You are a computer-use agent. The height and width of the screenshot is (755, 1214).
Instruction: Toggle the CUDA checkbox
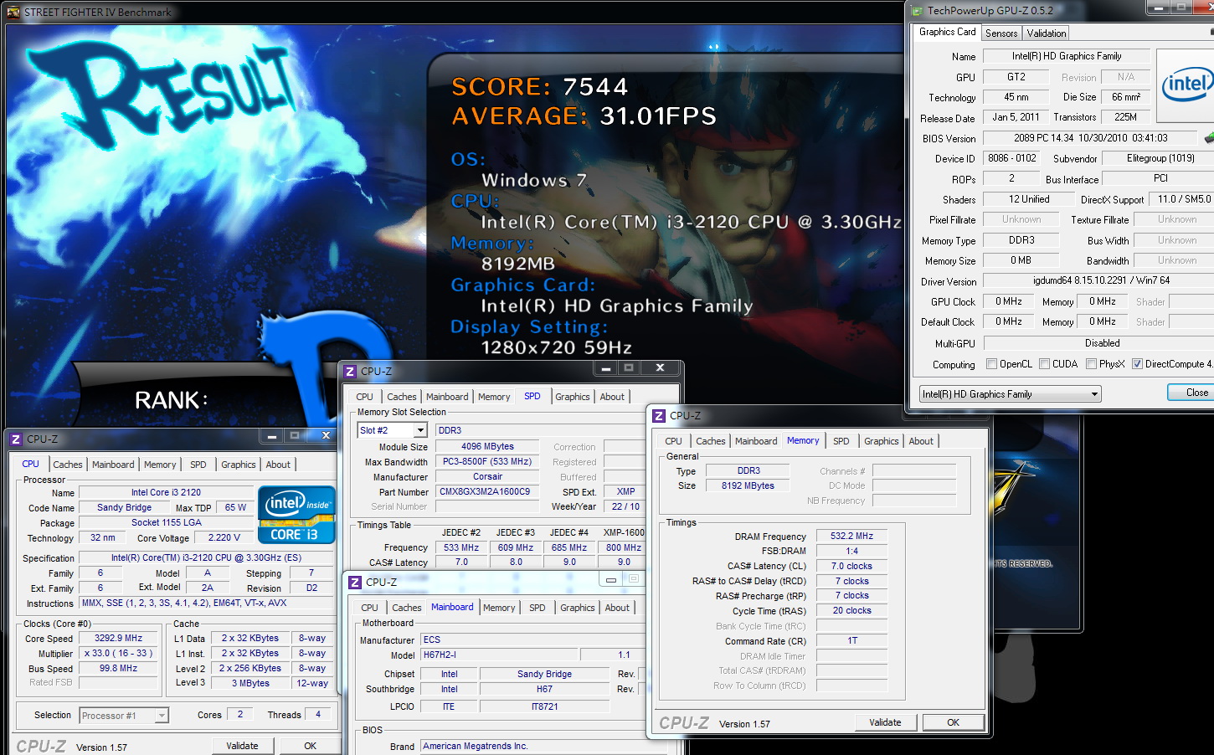[1044, 364]
